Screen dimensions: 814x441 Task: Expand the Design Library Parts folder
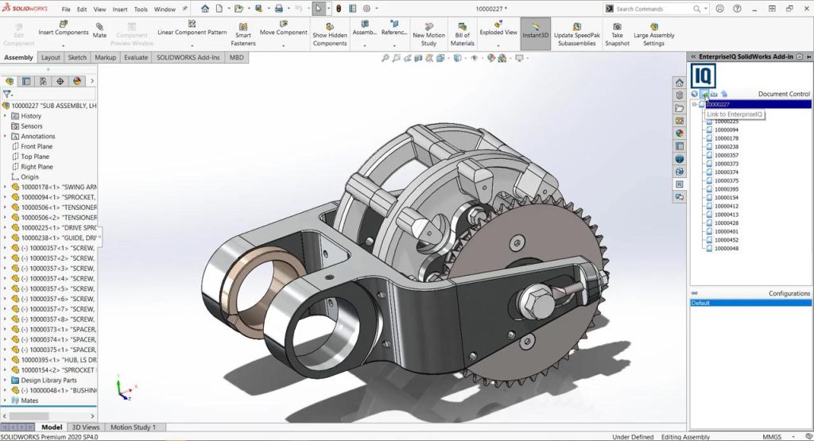coord(6,380)
